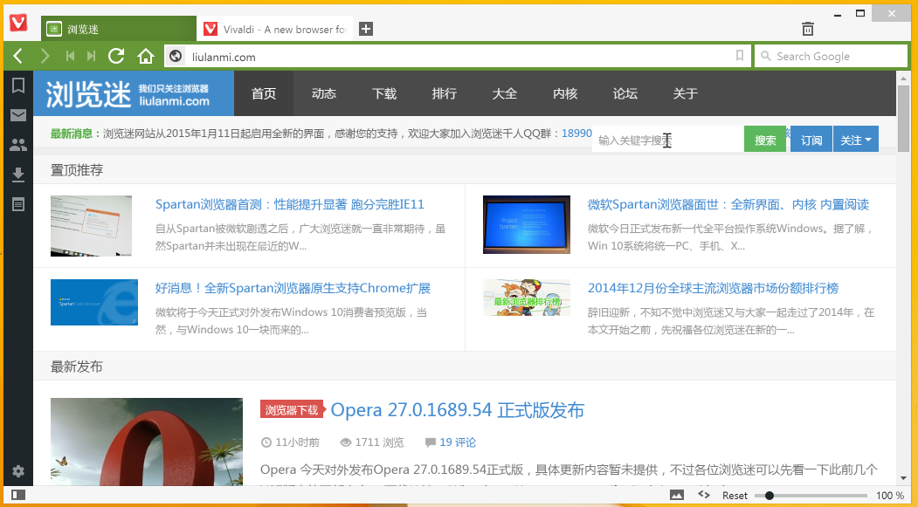Open the Vivaldi main menu logo
The image size is (918, 507).
(18, 22)
